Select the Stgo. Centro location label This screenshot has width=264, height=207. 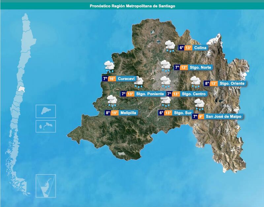click(193, 94)
